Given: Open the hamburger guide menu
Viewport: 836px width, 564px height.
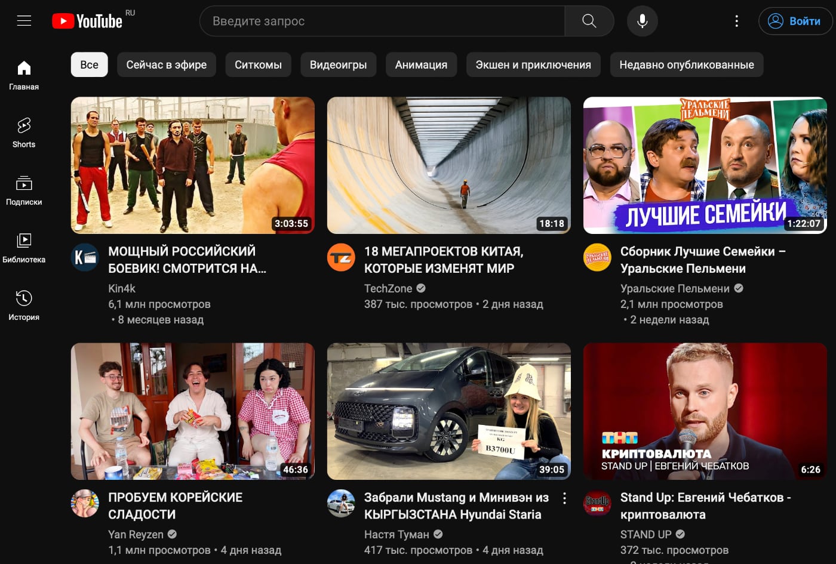Looking at the screenshot, I should coord(24,21).
